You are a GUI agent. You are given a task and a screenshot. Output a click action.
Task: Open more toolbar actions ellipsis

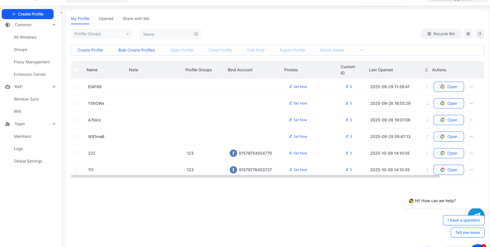click(x=361, y=50)
